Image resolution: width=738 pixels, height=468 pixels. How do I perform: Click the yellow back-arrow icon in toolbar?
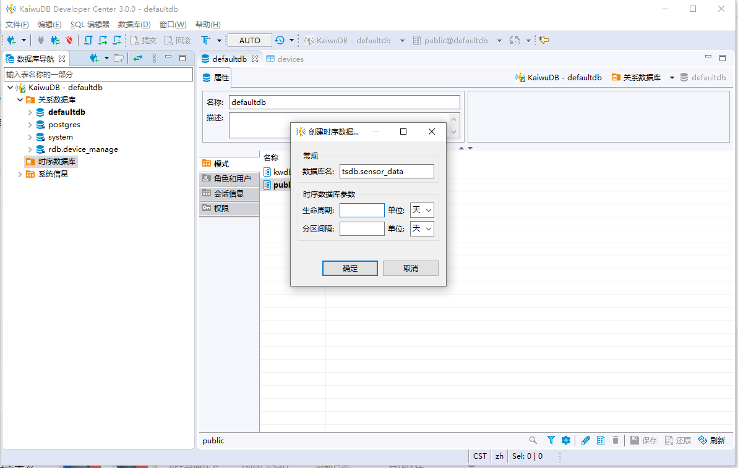click(x=544, y=40)
